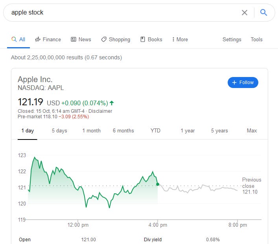Click the Books tab book icon

[143, 39]
